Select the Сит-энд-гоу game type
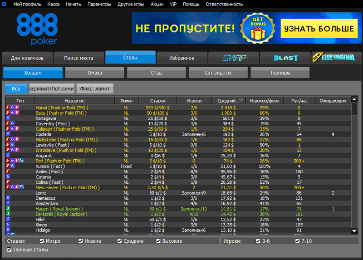Image resolution: width=363 pixels, height=260 pixels. point(218,73)
